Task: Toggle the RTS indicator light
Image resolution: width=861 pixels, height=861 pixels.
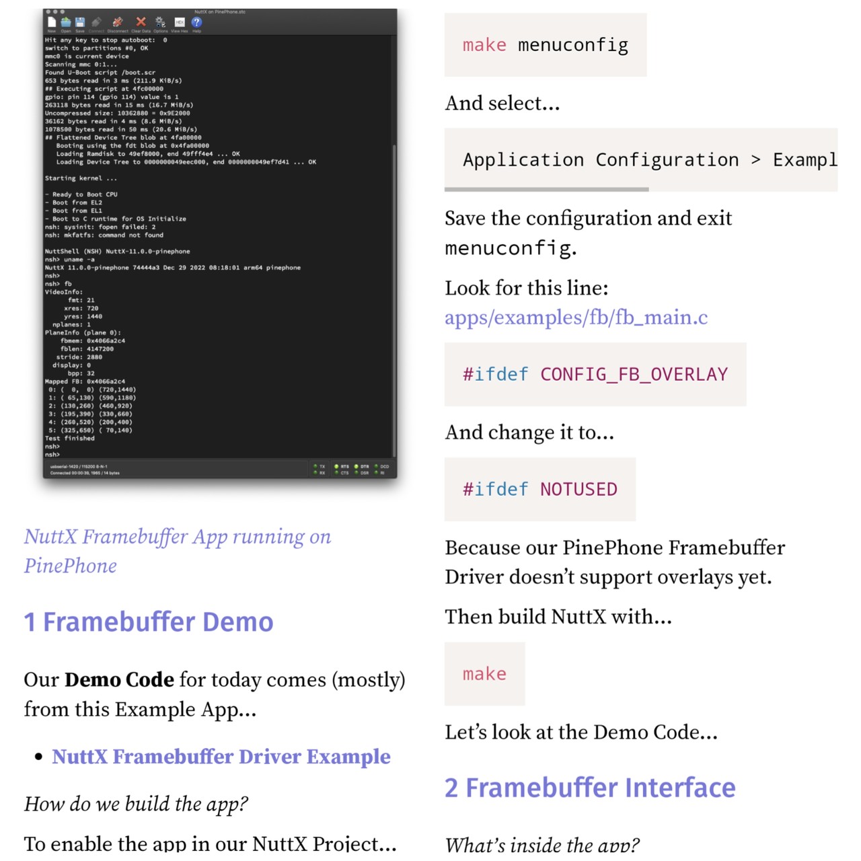Action: pyautogui.click(x=336, y=466)
